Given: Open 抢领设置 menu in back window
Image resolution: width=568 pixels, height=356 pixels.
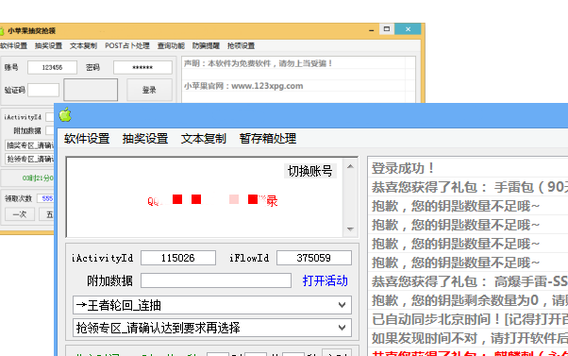Looking at the screenshot, I should 241,45.
